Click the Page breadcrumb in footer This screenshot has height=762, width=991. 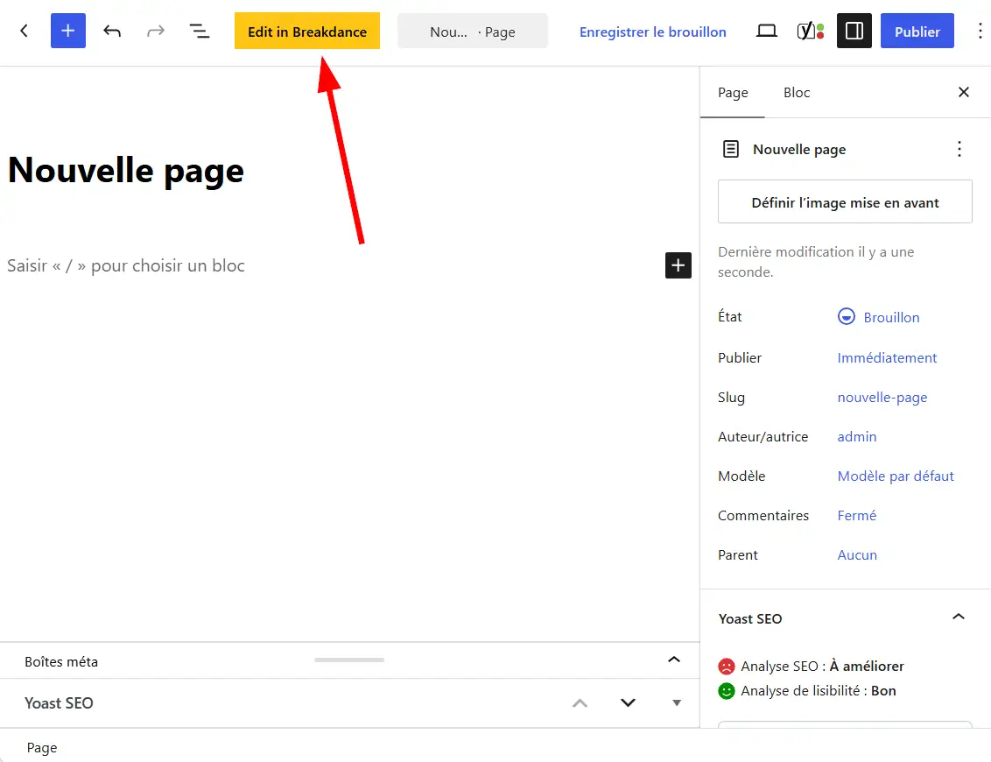tap(42, 747)
